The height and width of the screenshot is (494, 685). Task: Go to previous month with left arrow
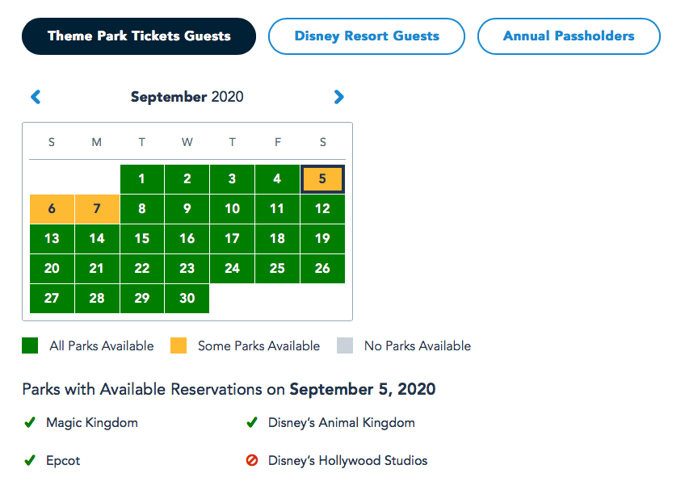coord(36,97)
